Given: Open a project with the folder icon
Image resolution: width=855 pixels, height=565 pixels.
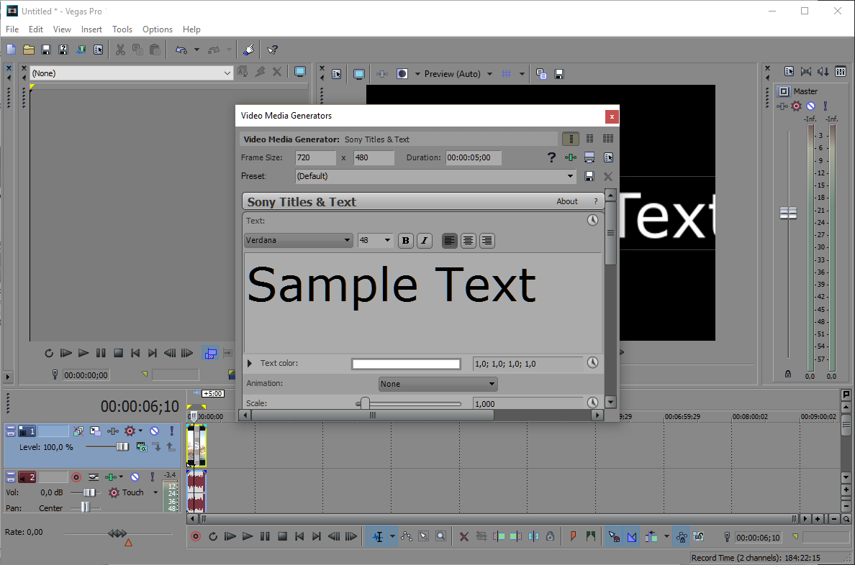Looking at the screenshot, I should pyautogui.click(x=28, y=50).
